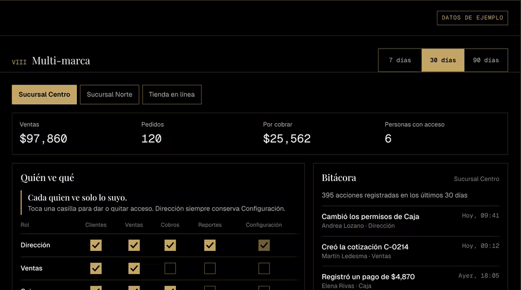
Task: Click the Ventas role row label
Action: coord(31,269)
